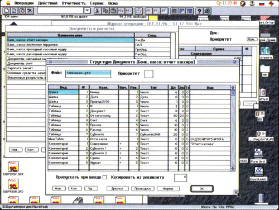Click the printer icon in the toolbar
Viewport: 279px width, 210px height.
(x=138, y=11)
